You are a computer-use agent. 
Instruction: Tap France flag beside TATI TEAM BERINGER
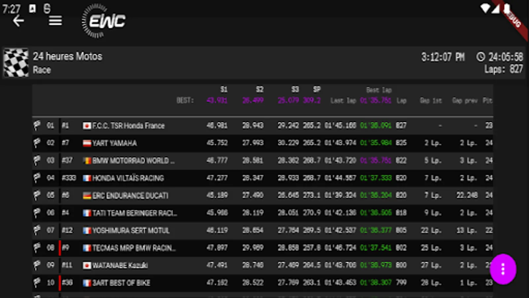[87, 213]
